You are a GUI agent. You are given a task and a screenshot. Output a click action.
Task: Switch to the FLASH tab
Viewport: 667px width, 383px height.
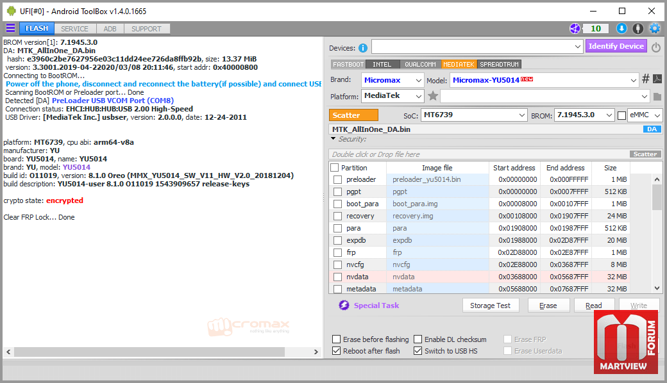tap(37, 28)
